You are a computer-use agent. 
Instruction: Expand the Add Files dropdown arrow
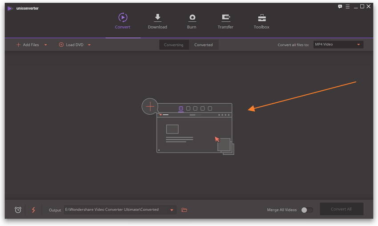tap(45, 45)
